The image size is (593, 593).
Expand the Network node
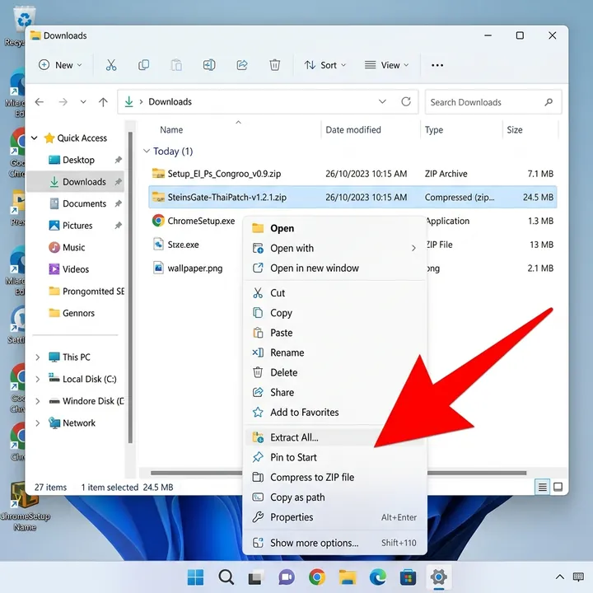(37, 423)
